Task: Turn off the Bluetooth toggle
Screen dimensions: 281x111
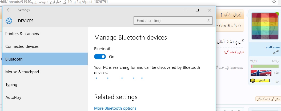Action: tap(100, 57)
